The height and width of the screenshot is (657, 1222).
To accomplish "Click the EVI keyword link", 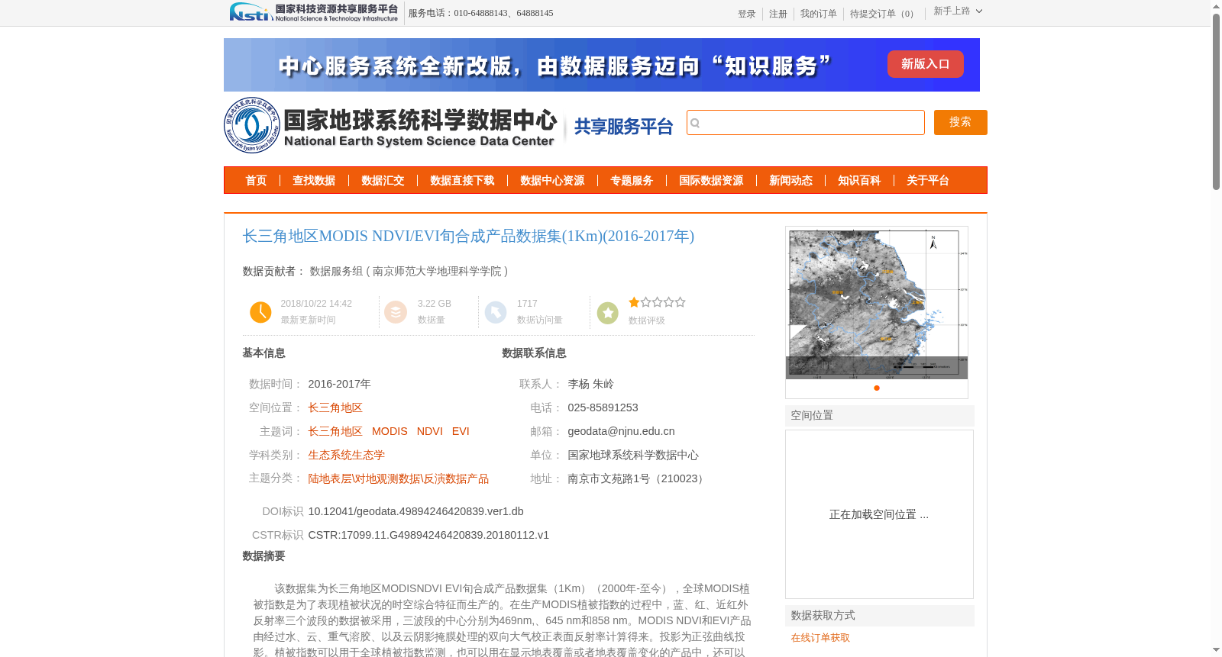I will click(461, 431).
